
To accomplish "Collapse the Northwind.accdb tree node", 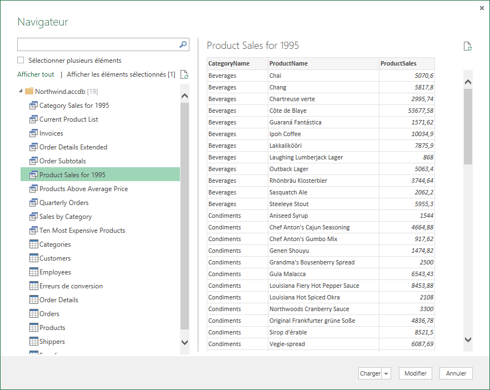I will [x=21, y=92].
